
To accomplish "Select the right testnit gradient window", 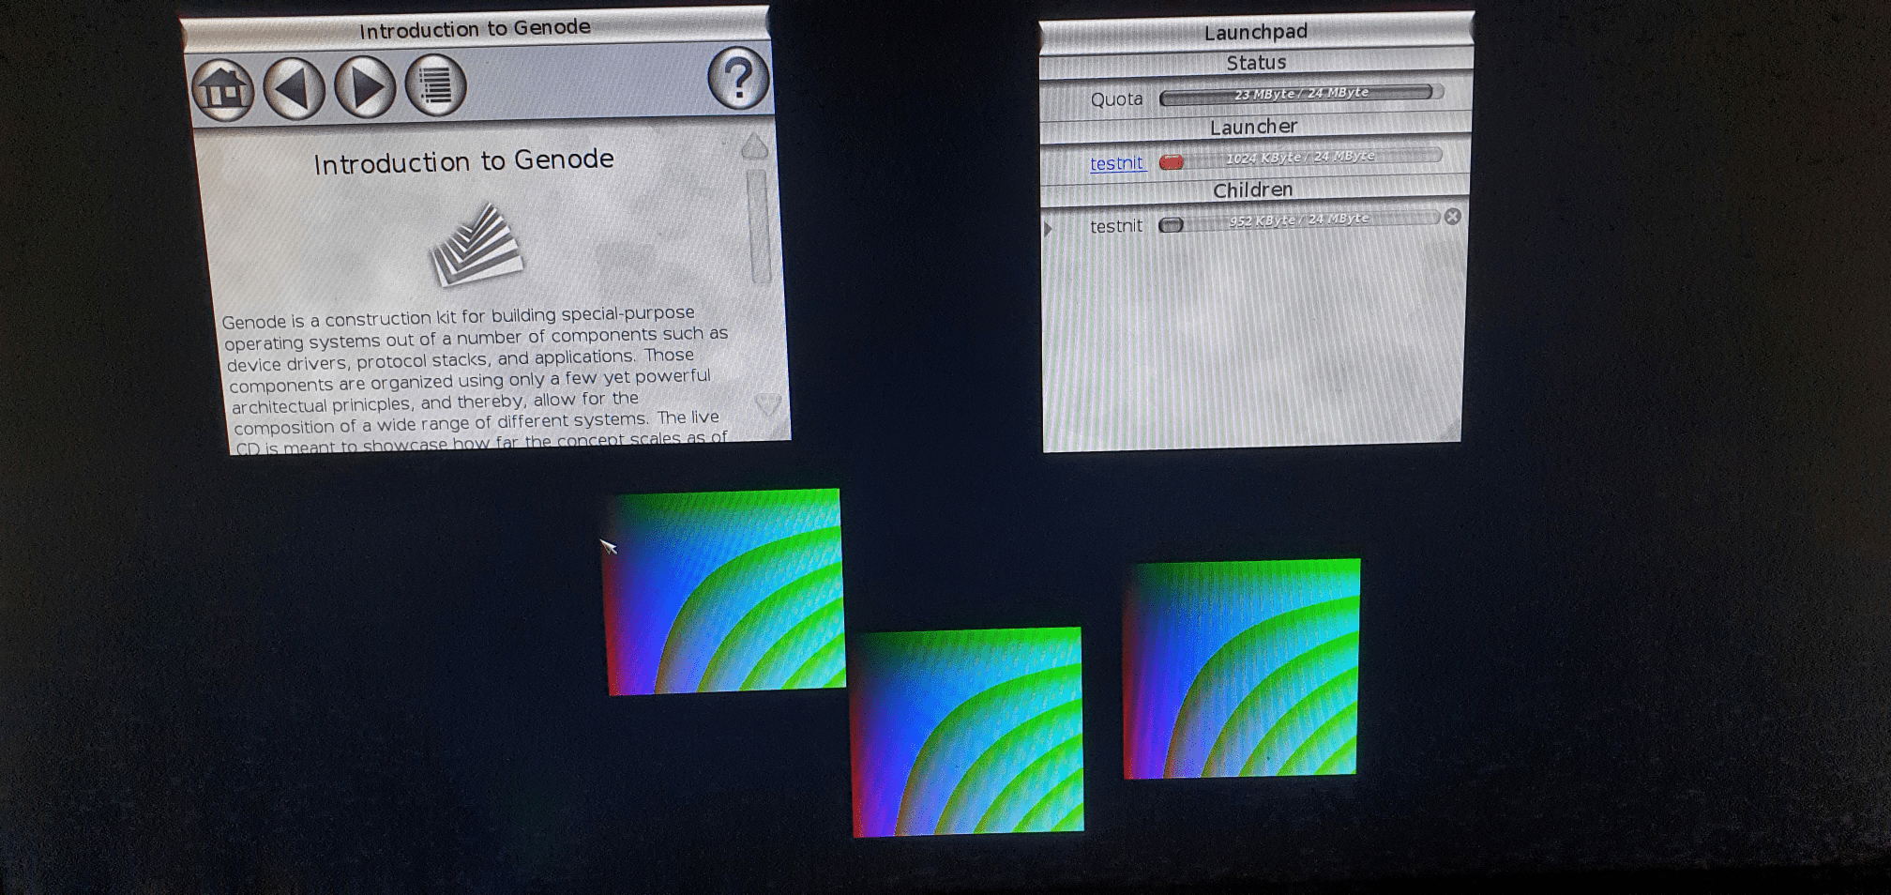I will click(1241, 668).
